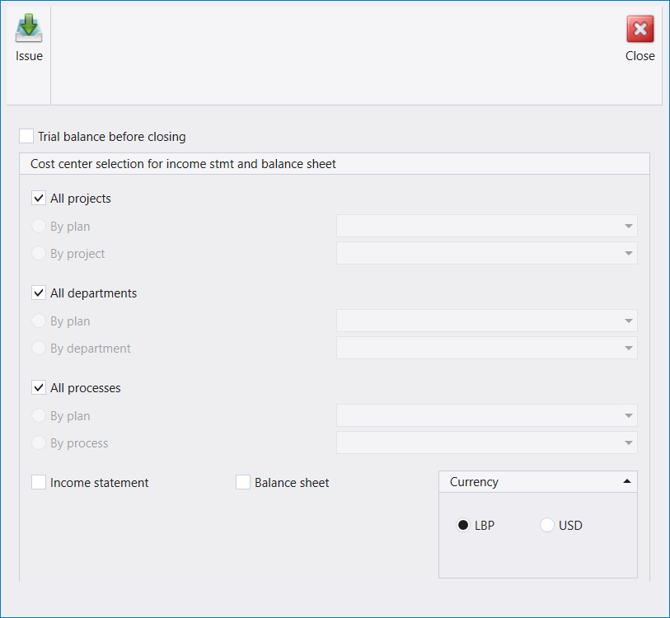This screenshot has width=670, height=618.
Task: Open the projects By plan dropdown
Action: coord(487,226)
